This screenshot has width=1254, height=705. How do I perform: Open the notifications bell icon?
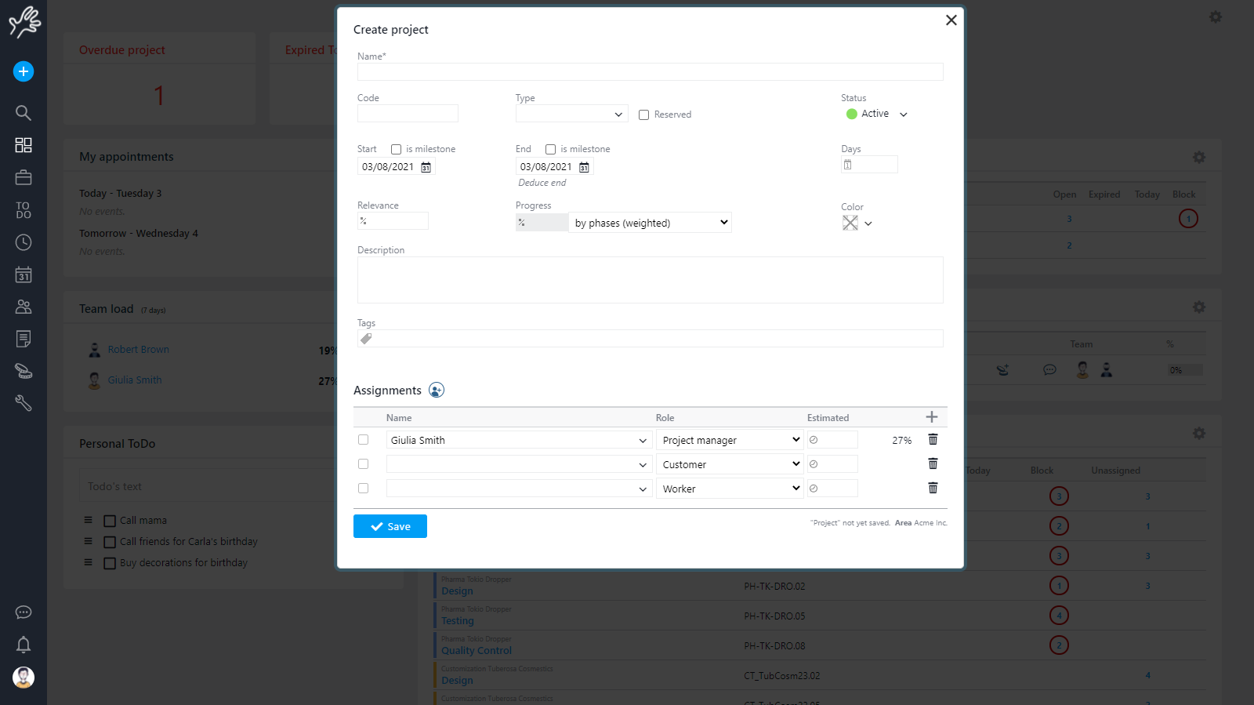[x=24, y=645]
